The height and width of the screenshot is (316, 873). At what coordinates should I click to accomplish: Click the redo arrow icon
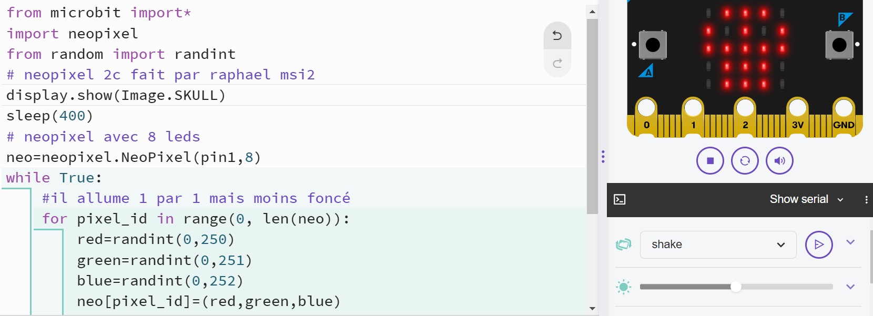click(557, 64)
